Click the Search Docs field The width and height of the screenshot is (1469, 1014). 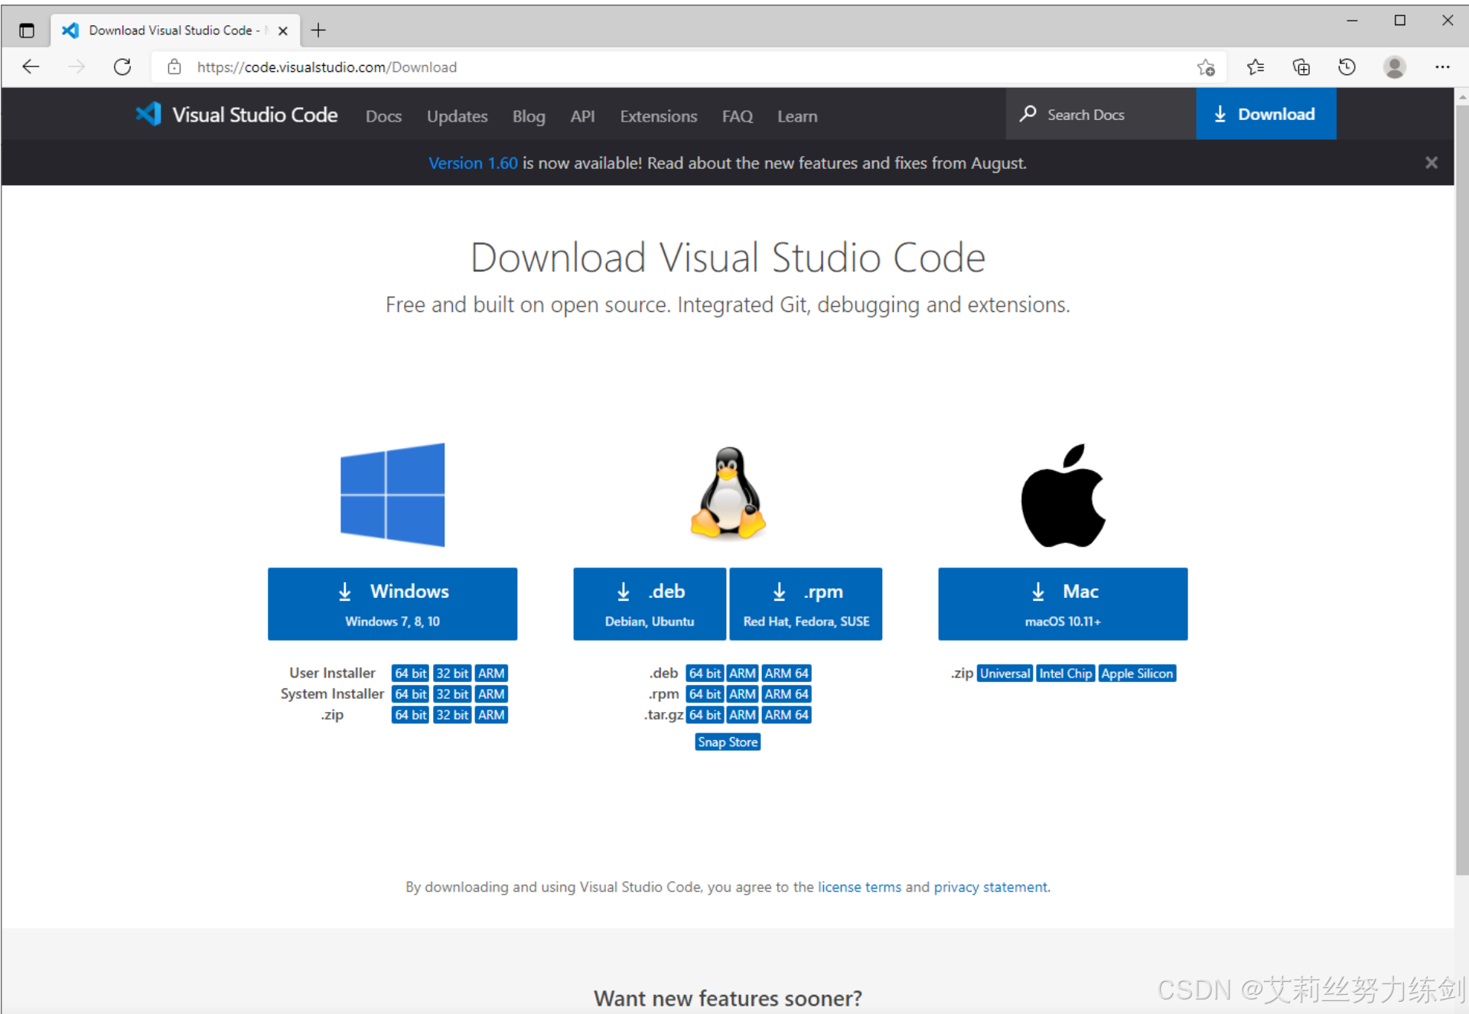[x=1102, y=115]
